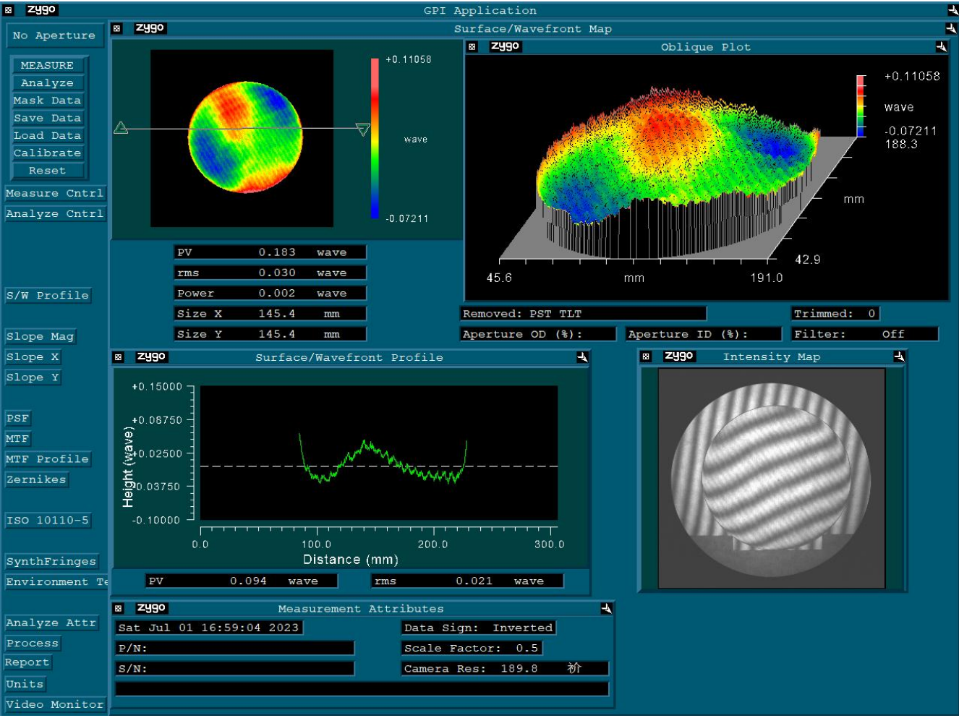The height and width of the screenshot is (718, 959).
Task: Open Mask Data
Action: click(48, 101)
